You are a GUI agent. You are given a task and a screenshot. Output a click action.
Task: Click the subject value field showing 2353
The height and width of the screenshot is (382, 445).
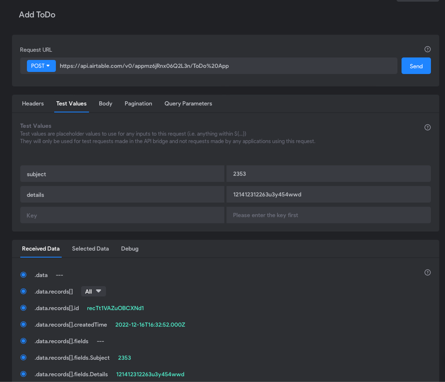pos(329,174)
